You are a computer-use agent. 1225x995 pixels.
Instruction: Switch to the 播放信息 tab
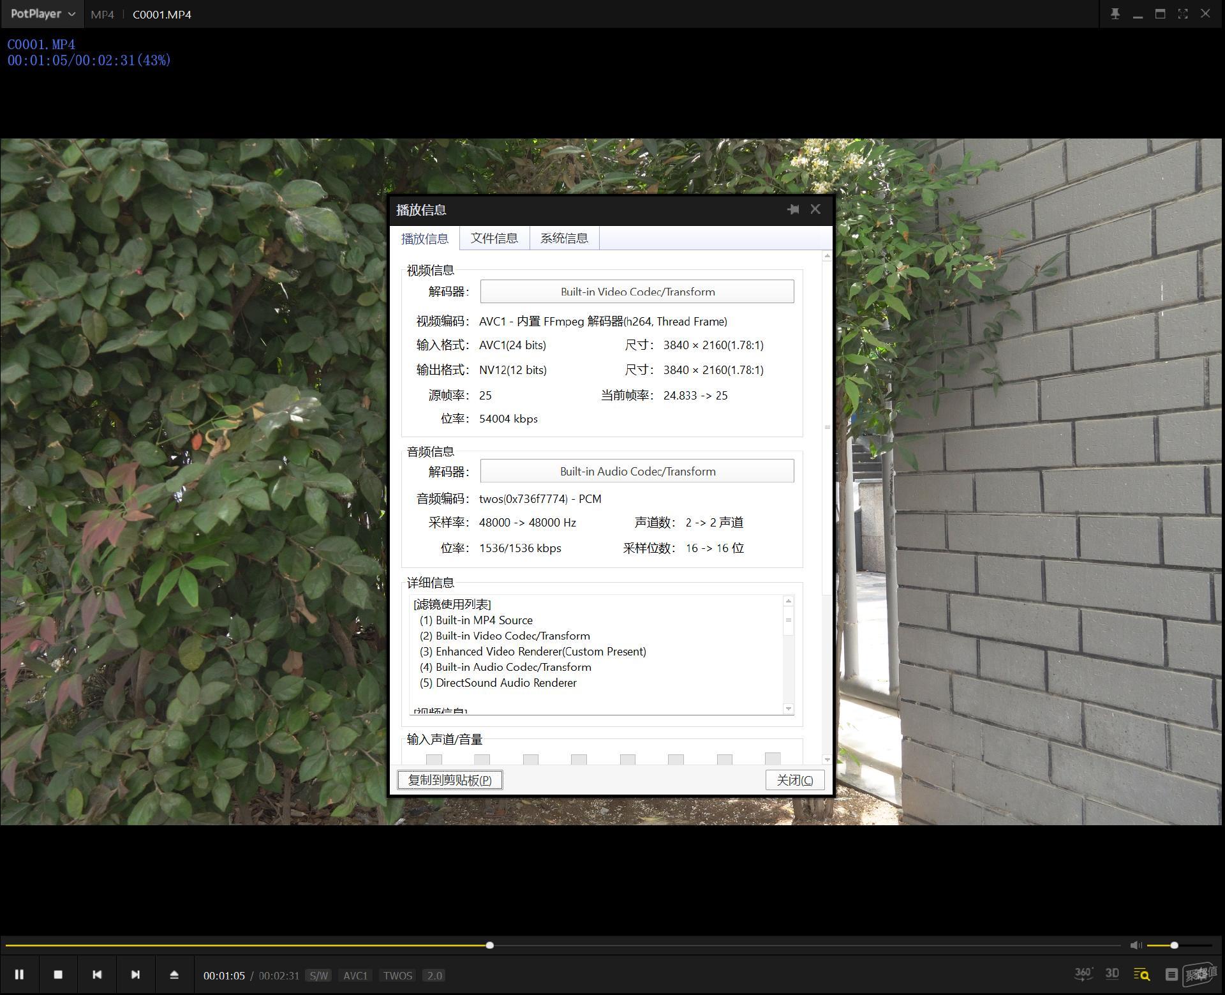(425, 239)
